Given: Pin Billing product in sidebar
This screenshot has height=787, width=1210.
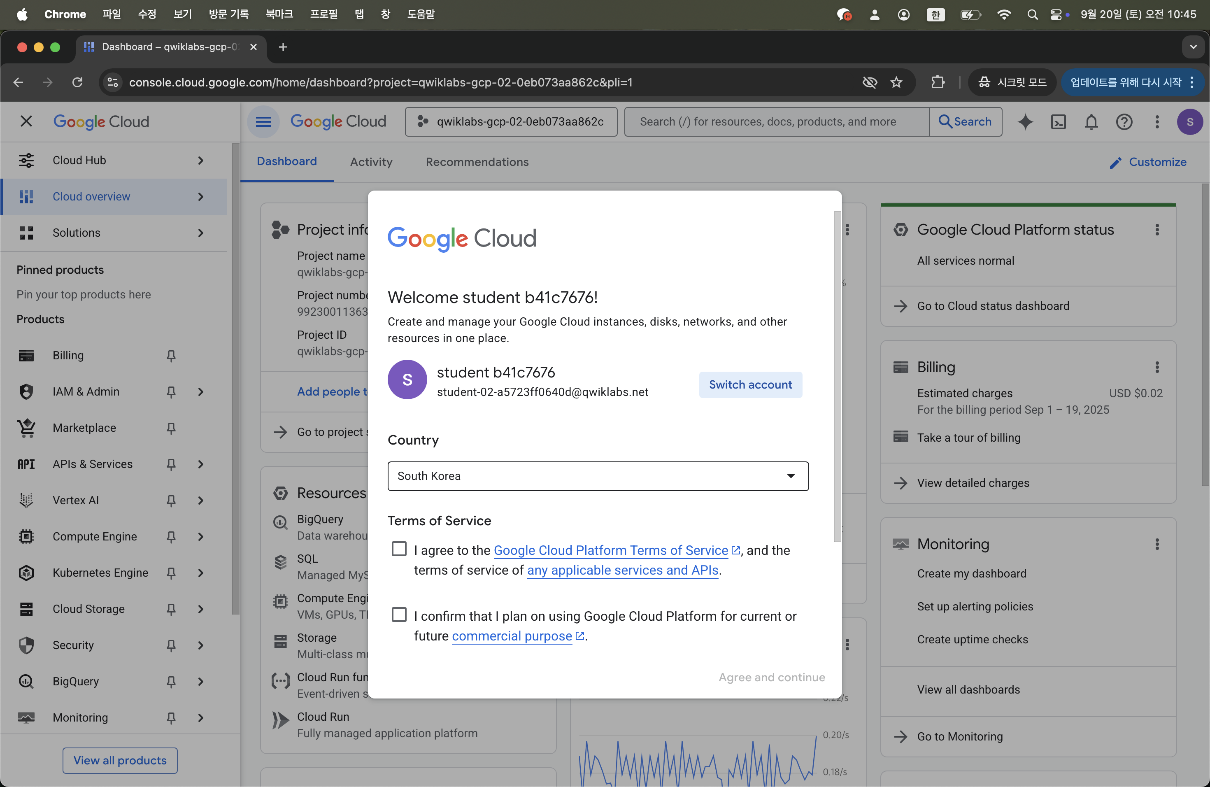Looking at the screenshot, I should click(x=171, y=355).
